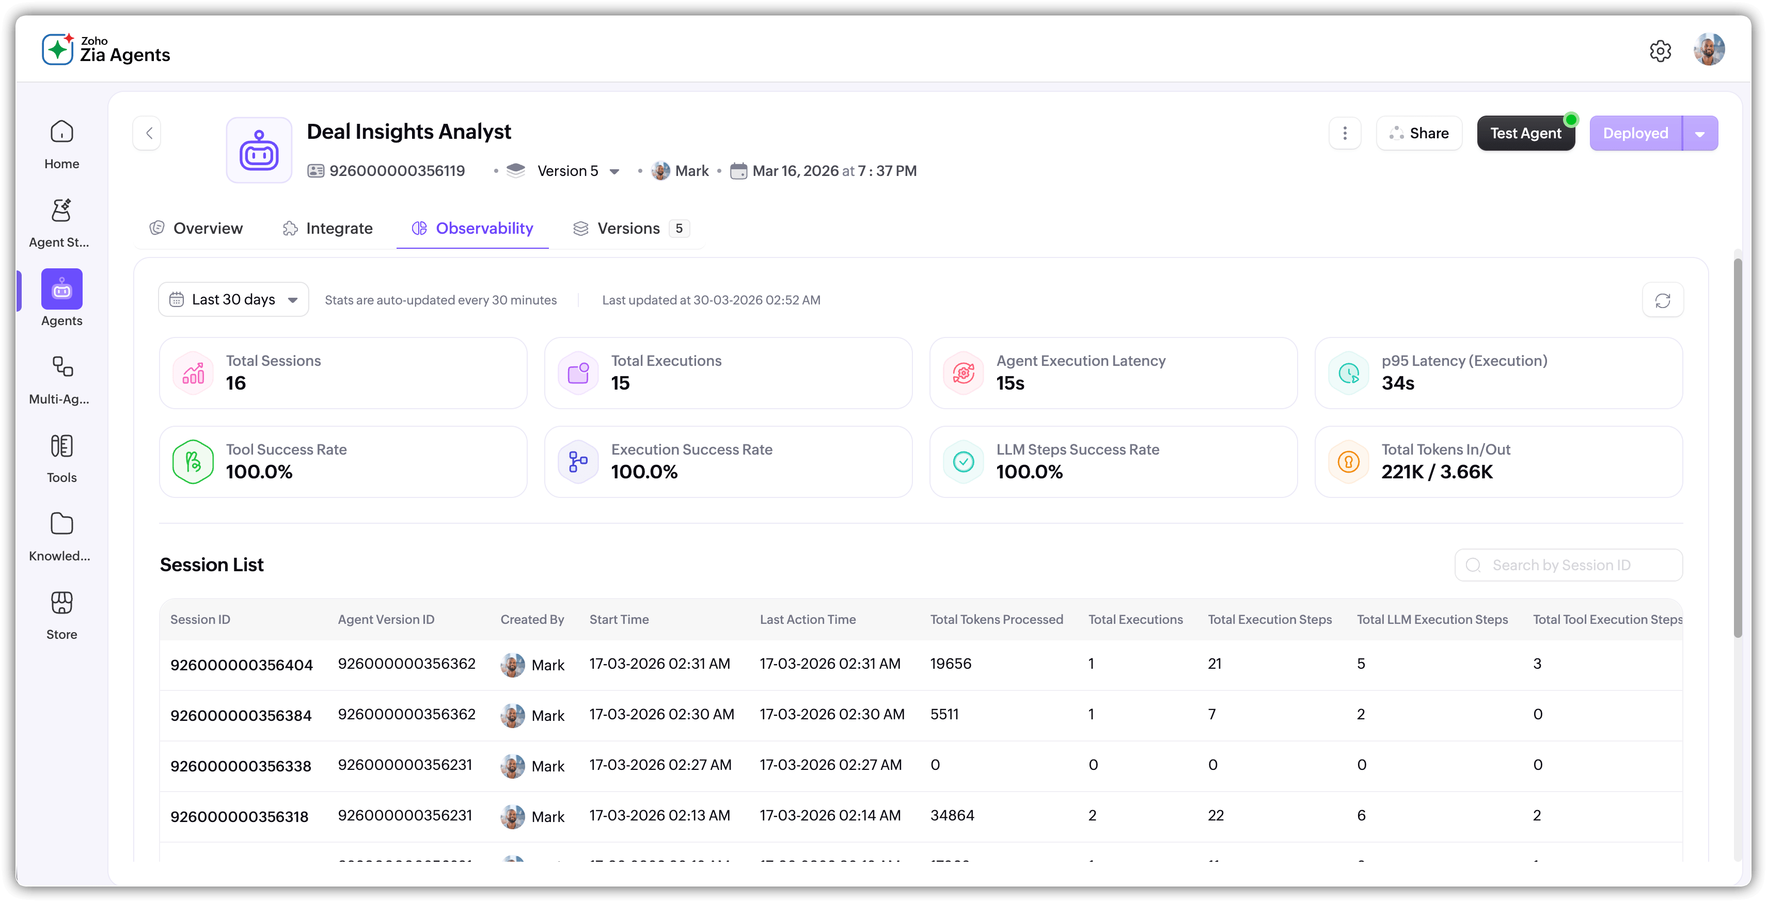Open the user profile avatar
This screenshot has width=1767, height=902.
pos(1709,50)
